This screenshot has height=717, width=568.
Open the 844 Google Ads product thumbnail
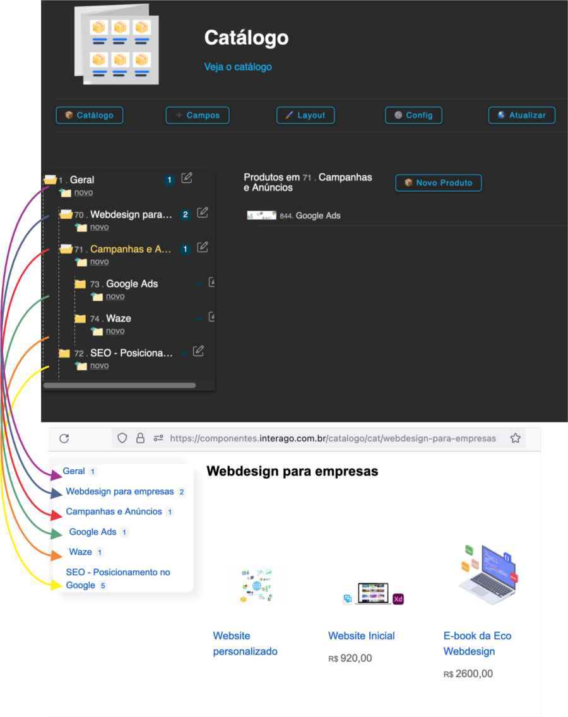261,216
